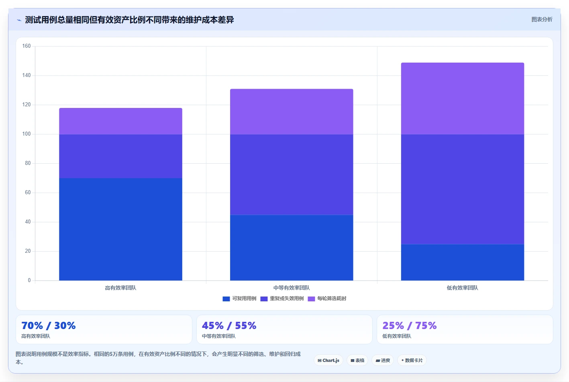Click the top purple segment of 低有效率团队 bar

(463, 98)
